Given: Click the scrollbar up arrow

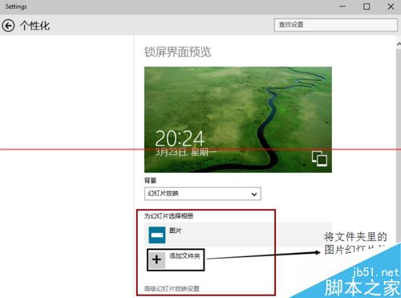Looking at the screenshot, I should point(399,43).
